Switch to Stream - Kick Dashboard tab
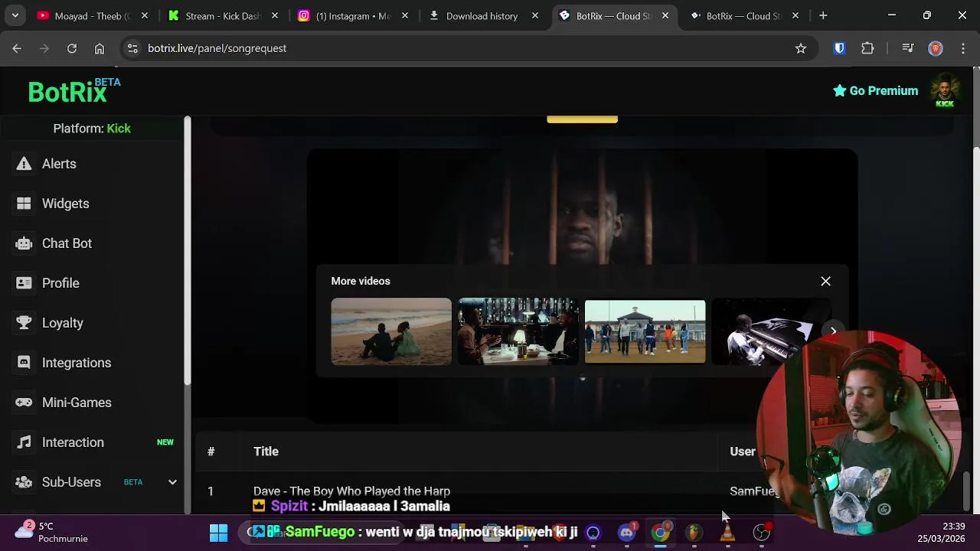Image resolution: width=980 pixels, height=551 pixels. [x=222, y=15]
